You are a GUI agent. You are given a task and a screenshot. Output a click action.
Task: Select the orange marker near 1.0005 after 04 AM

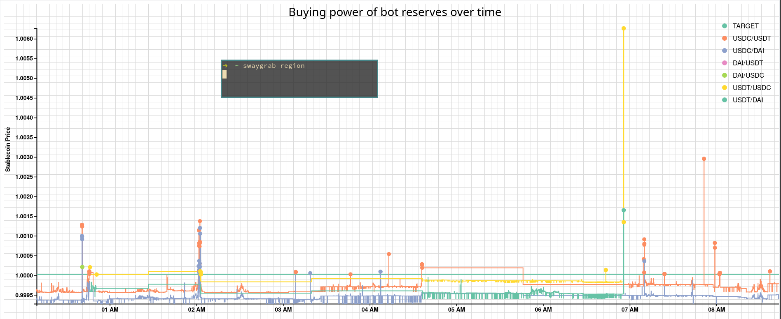[x=389, y=254]
